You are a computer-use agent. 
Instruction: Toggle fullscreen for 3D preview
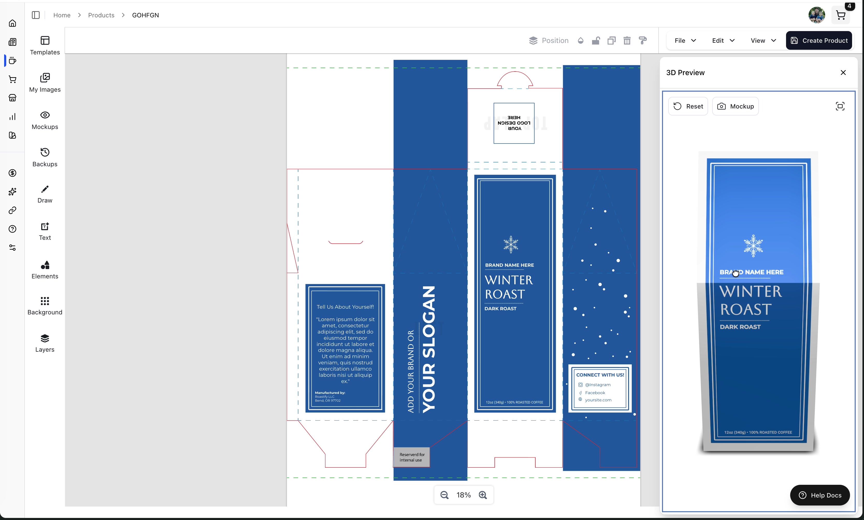(840, 106)
